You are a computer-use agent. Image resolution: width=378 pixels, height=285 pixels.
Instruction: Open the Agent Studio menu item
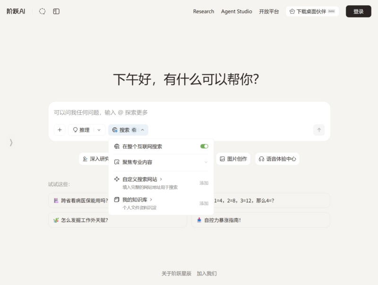pyautogui.click(x=236, y=11)
